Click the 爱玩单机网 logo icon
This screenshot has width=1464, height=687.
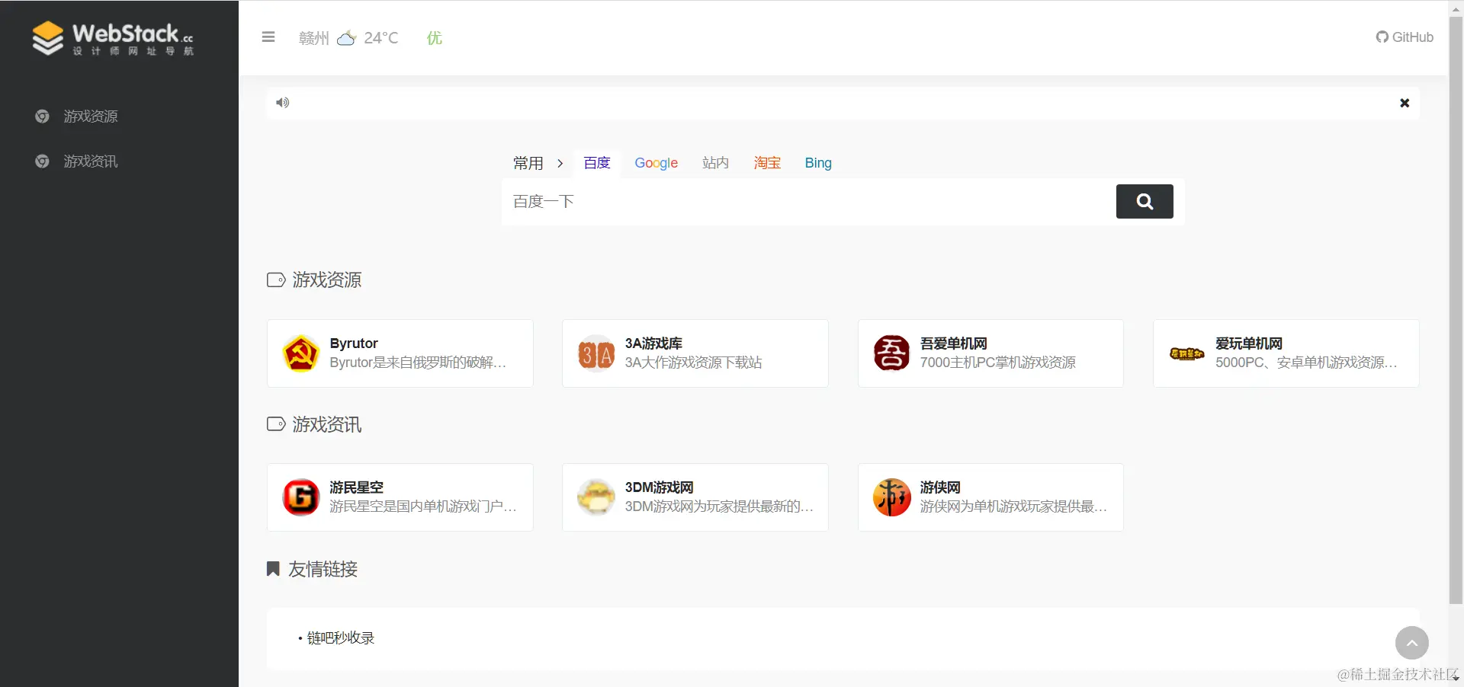(1186, 353)
